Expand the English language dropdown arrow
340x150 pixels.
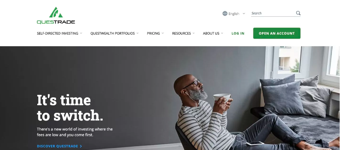[x=244, y=13]
